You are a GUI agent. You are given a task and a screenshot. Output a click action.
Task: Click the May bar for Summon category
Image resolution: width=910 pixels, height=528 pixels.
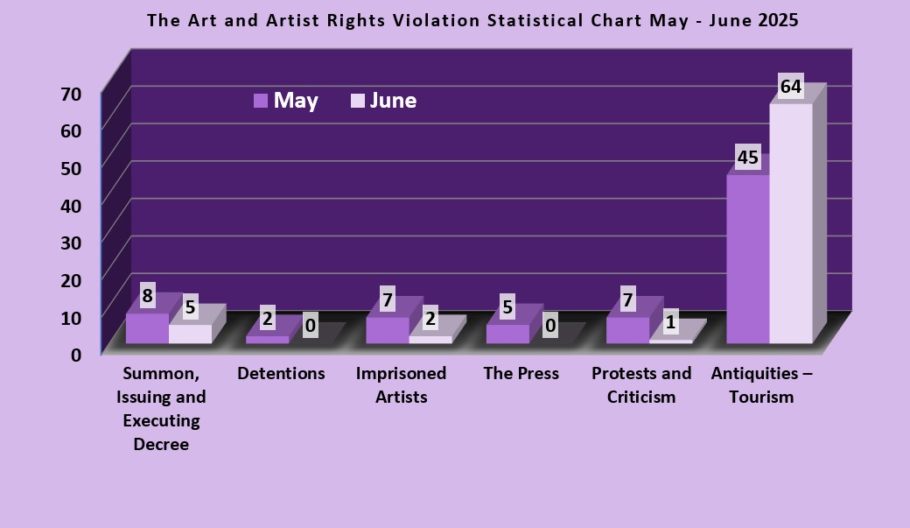click(147, 328)
